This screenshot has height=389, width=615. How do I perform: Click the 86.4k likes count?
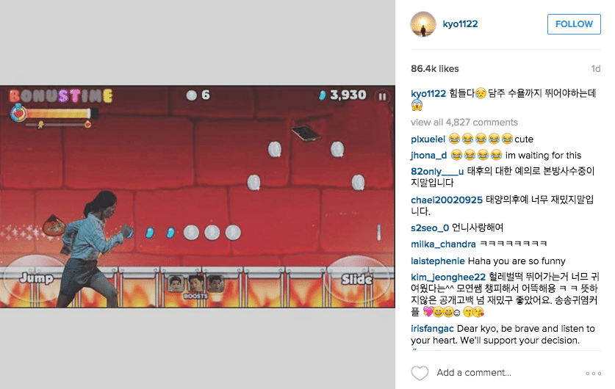point(434,68)
